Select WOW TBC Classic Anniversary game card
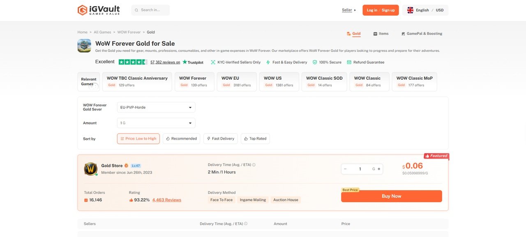Viewport: 526px width, 237px height. pyautogui.click(x=137, y=81)
